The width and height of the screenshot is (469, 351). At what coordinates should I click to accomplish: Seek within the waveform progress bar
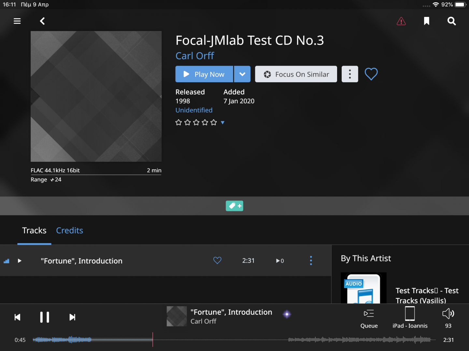click(234, 340)
